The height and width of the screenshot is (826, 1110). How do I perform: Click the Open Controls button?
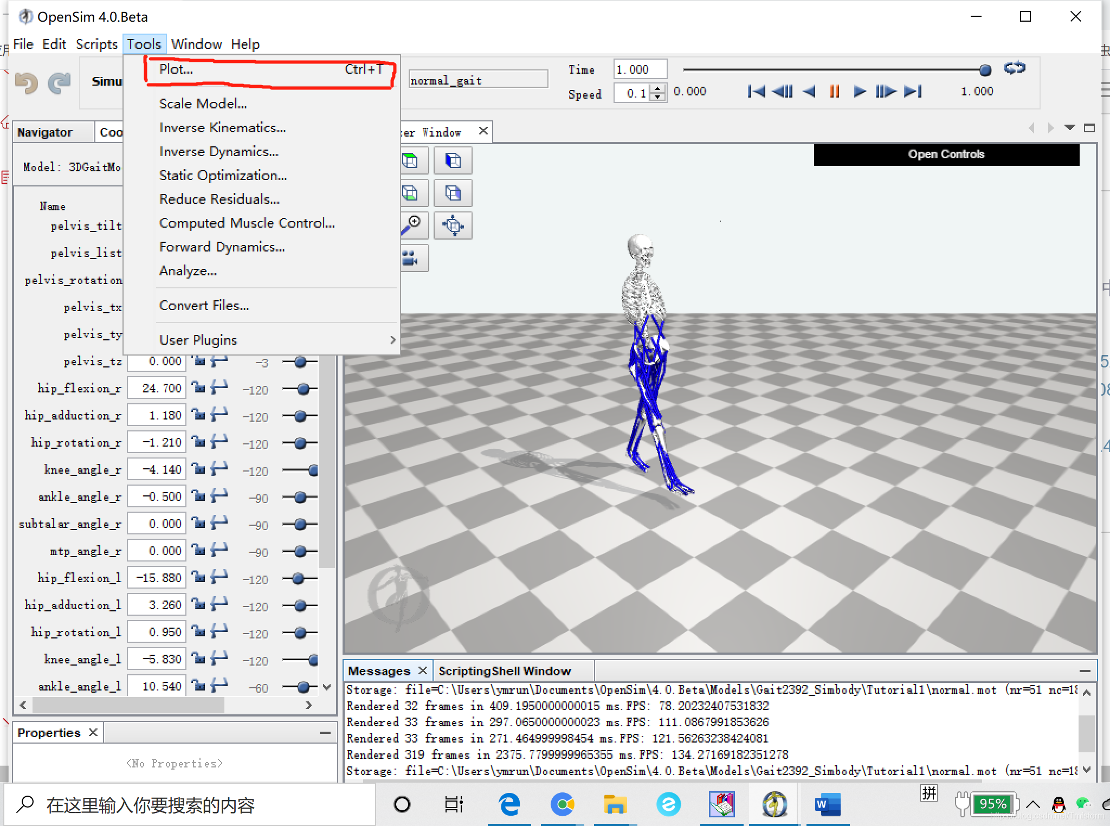[x=946, y=154]
